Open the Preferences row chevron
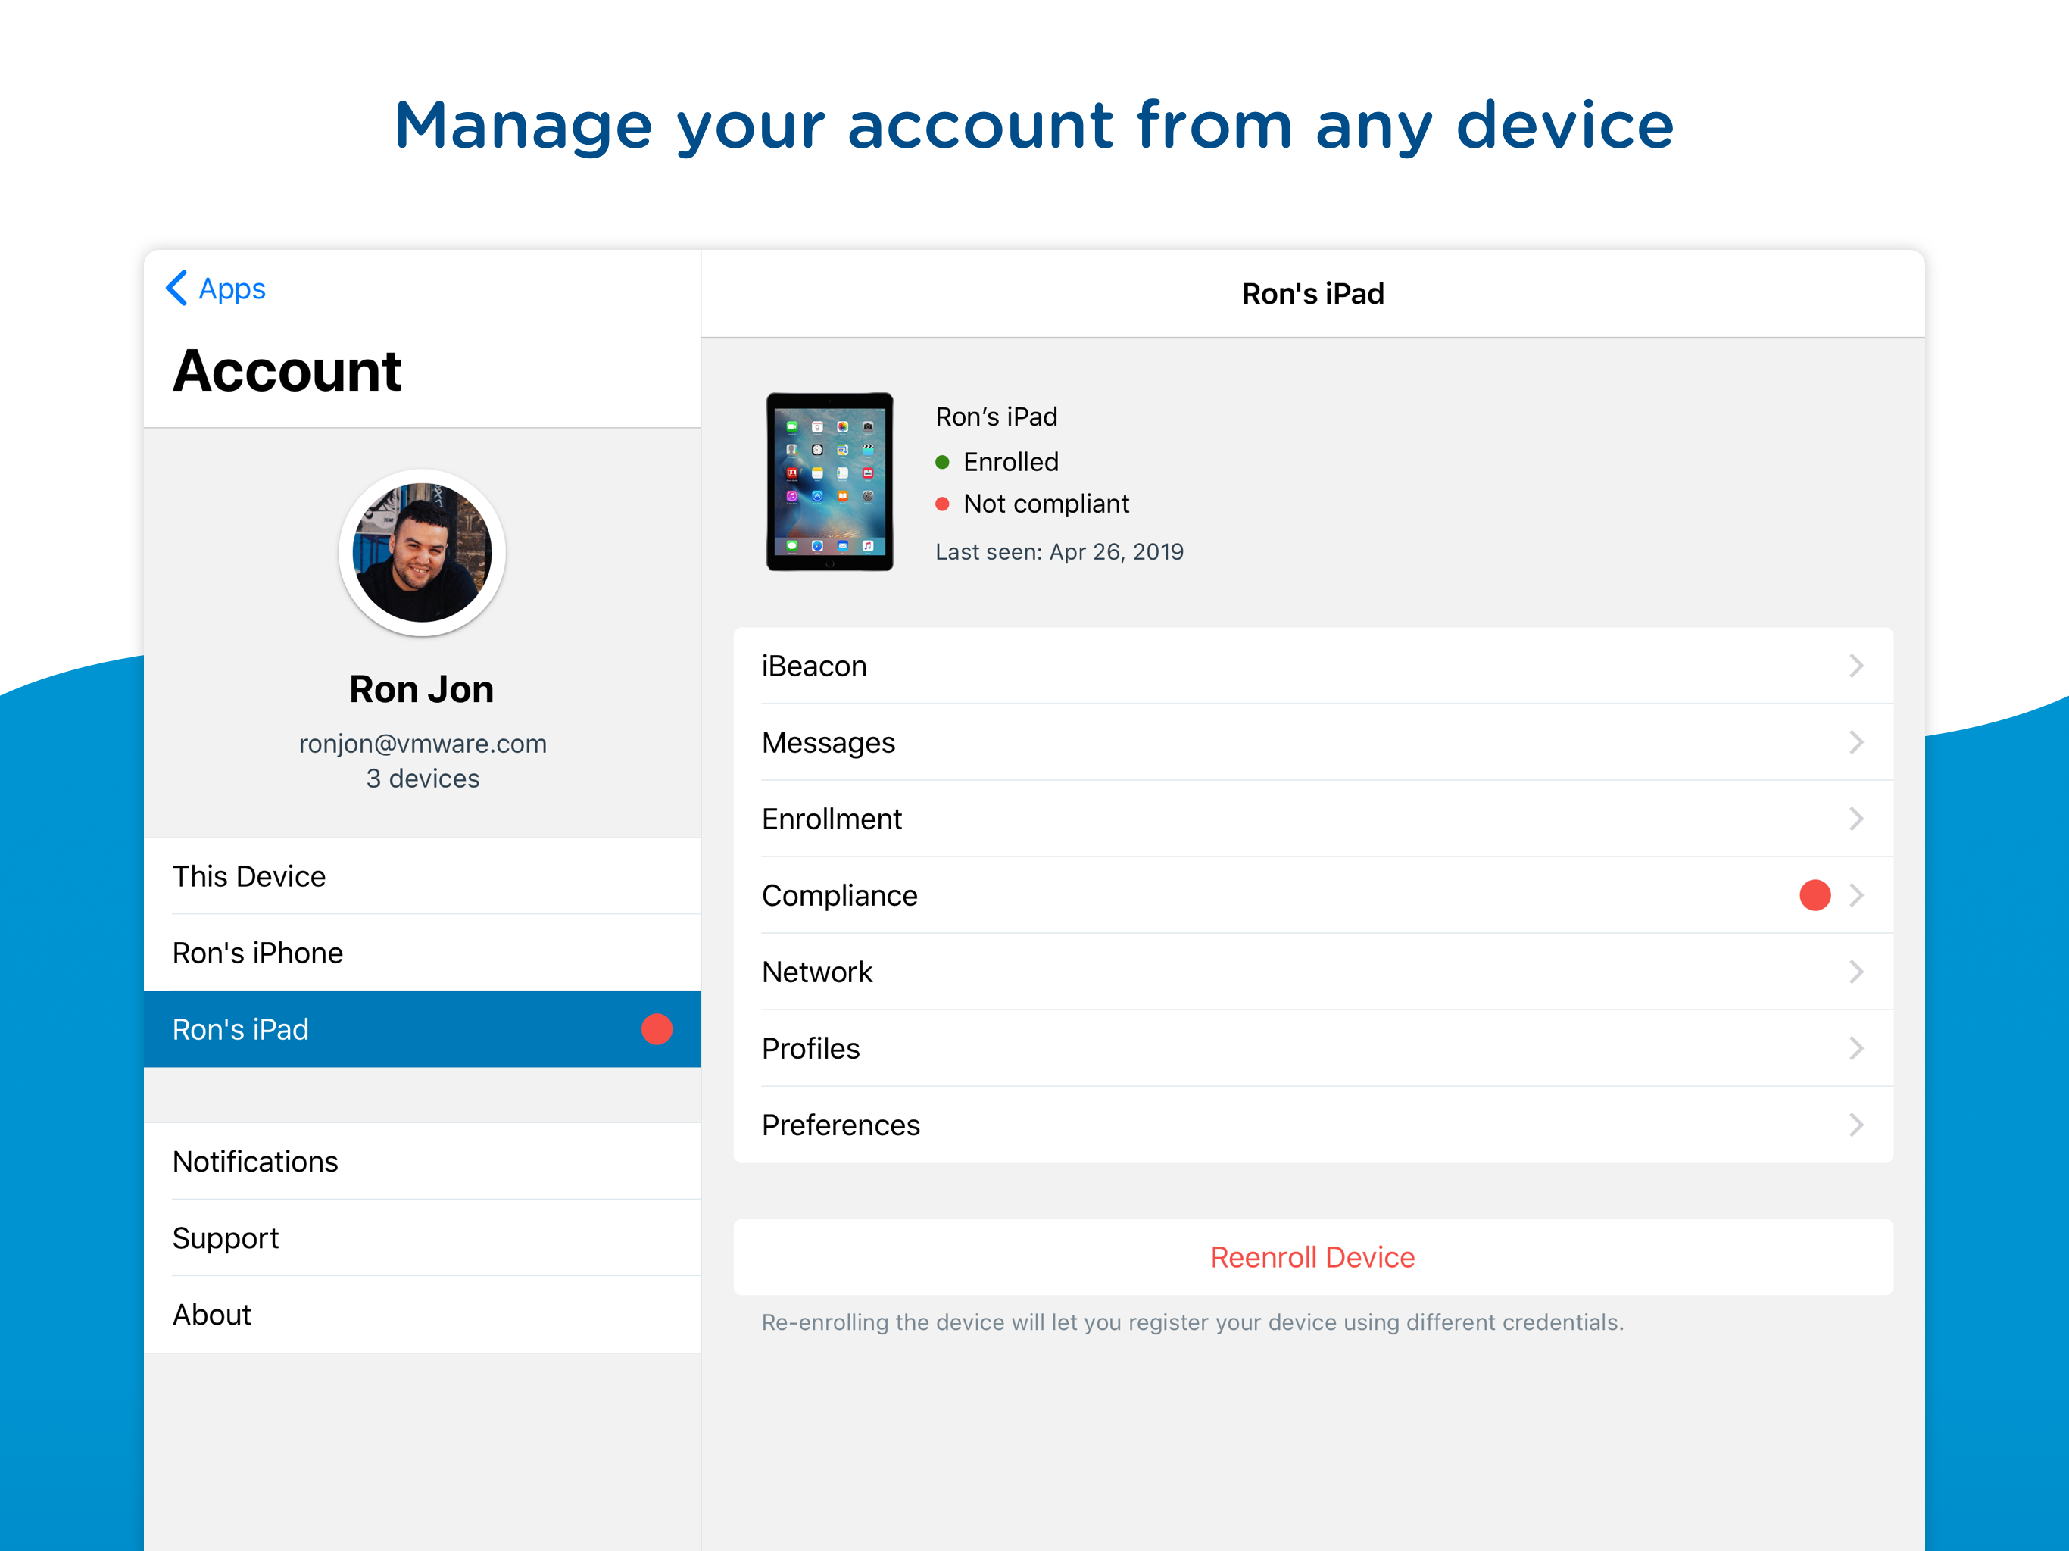 point(1855,1125)
